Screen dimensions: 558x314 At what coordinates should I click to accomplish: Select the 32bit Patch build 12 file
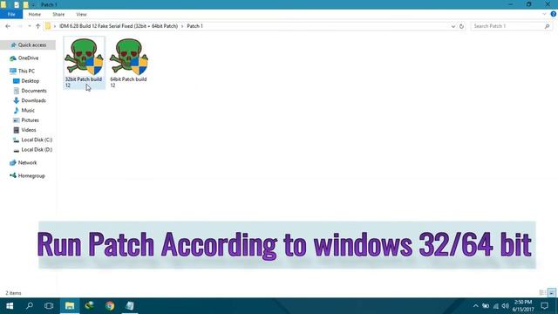click(84, 63)
